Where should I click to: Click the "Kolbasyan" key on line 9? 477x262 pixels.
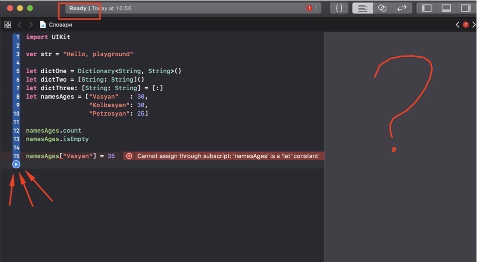pyautogui.click(x=109, y=105)
